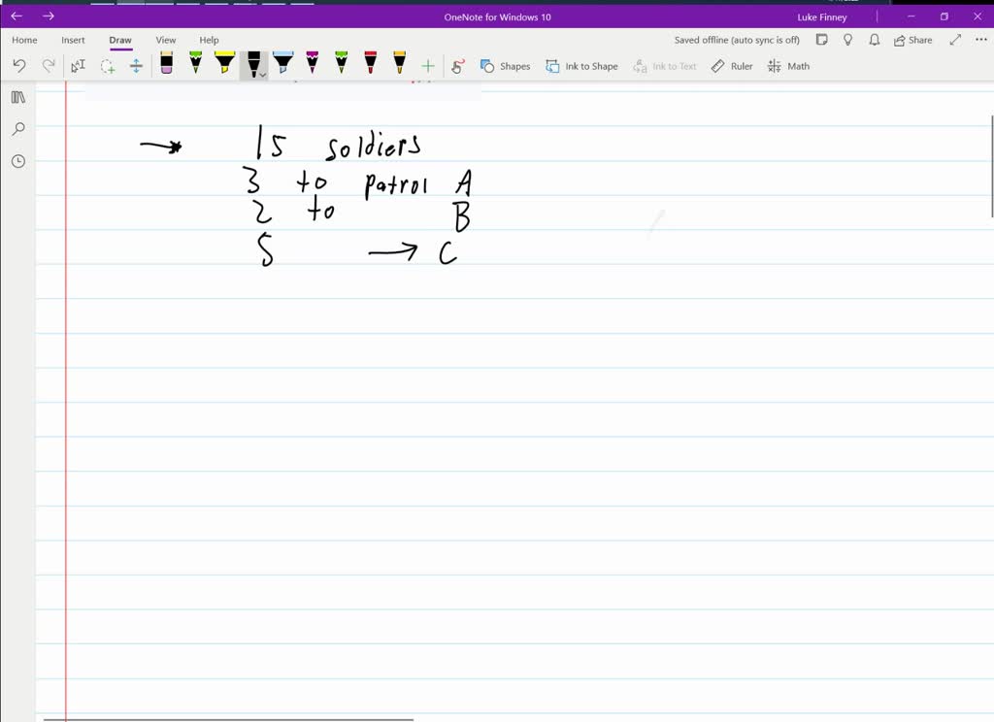View recent notes from the sidebar
994x722 pixels.
tap(17, 161)
